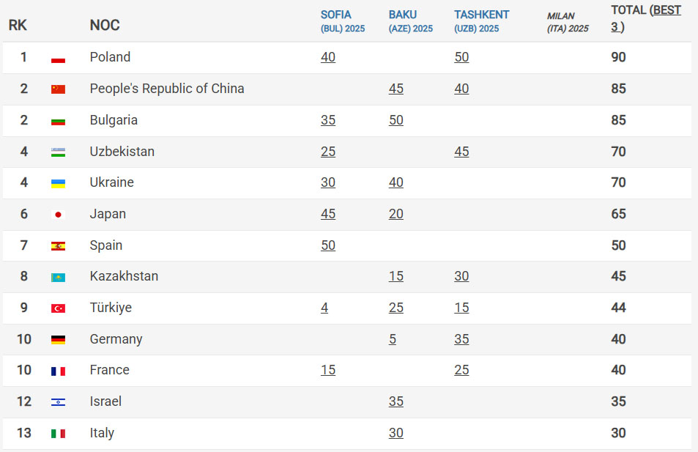Viewport: 698px width, 452px height.
Task: Open Poland's Tashkent score of 50
Action: pyautogui.click(x=461, y=57)
